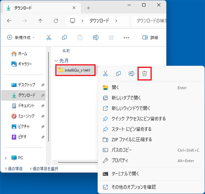Click the pin icon beside ミュージック
The width and height of the screenshot is (205, 194).
[43, 116]
